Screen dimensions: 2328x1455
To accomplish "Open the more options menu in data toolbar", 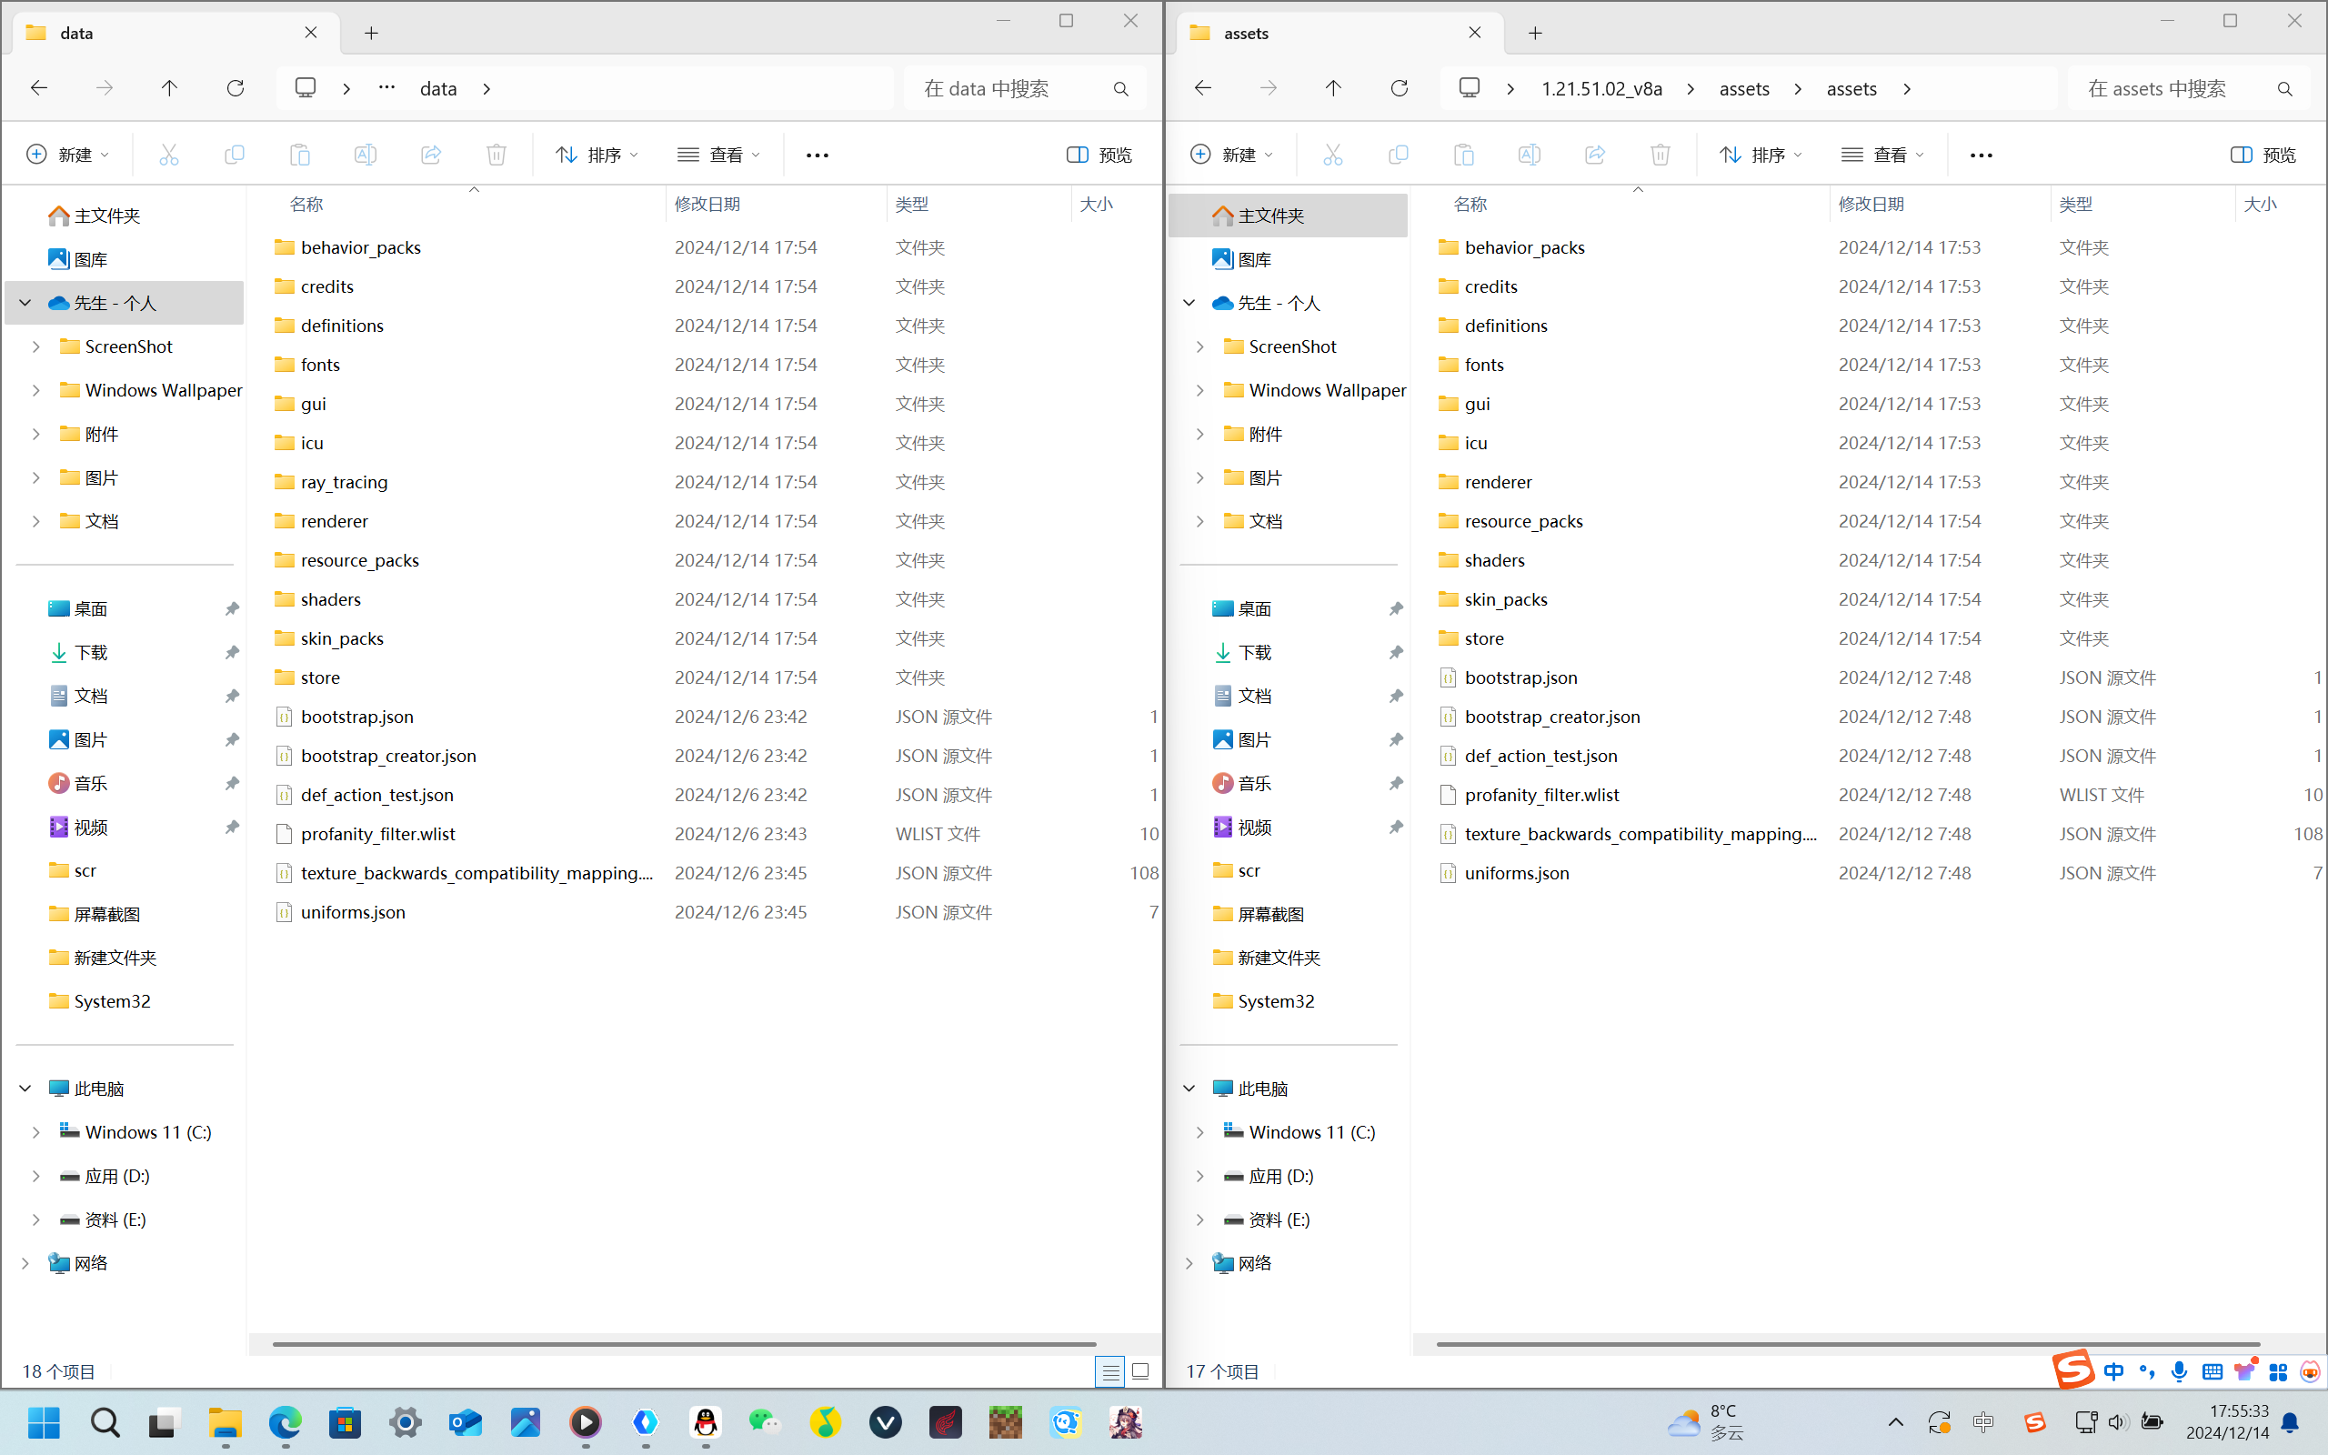I will [817, 155].
